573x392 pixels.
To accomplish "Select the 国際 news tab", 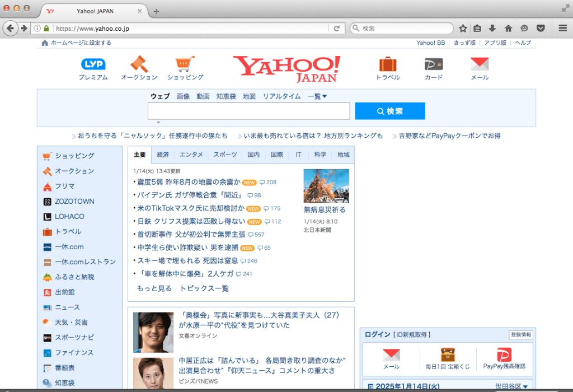I will point(277,155).
